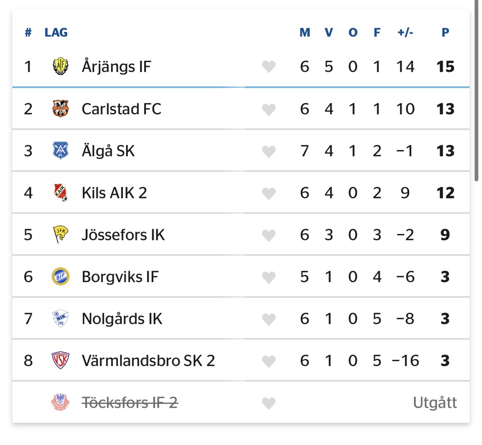Click the Kils AIK 2 team crest
Image resolution: width=482 pixels, height=445 pixels.
click(60, 192)
